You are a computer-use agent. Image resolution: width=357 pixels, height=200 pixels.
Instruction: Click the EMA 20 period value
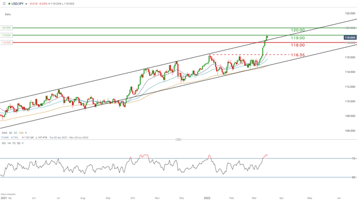click(11, 133)
